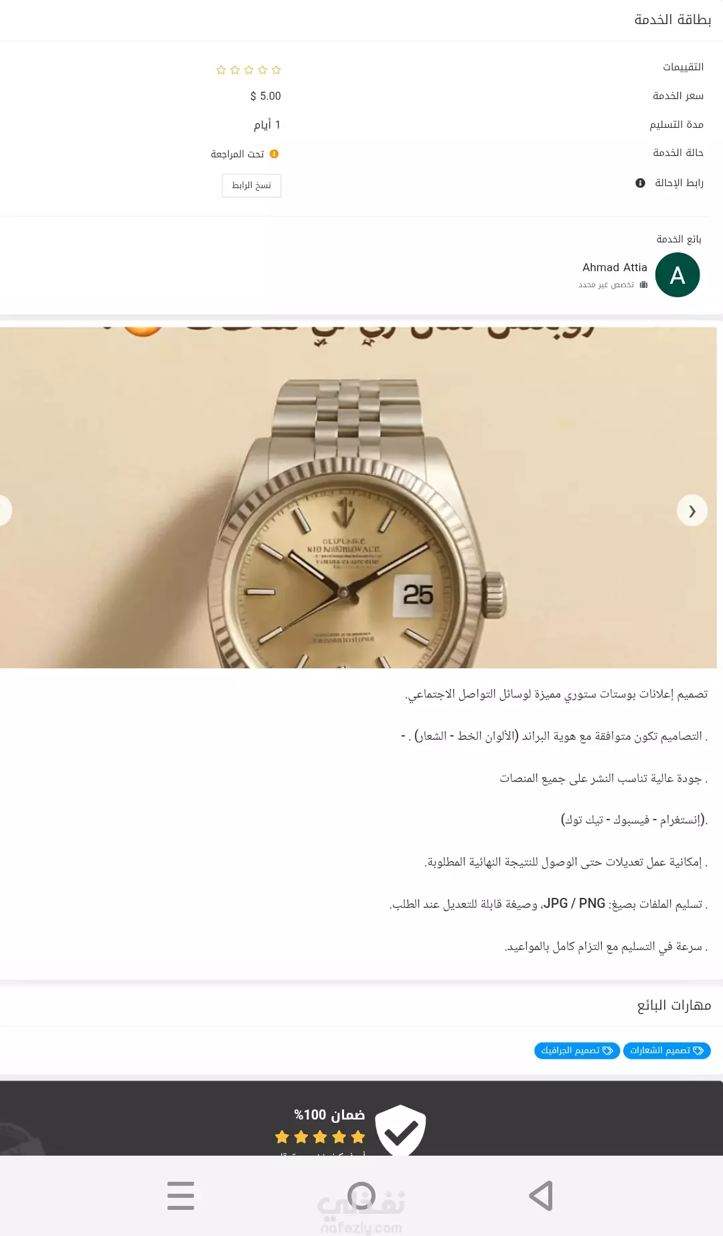Tap the Android back navigation triangle
This screenshot has width=723, height=1236.
pos(541,1196)
